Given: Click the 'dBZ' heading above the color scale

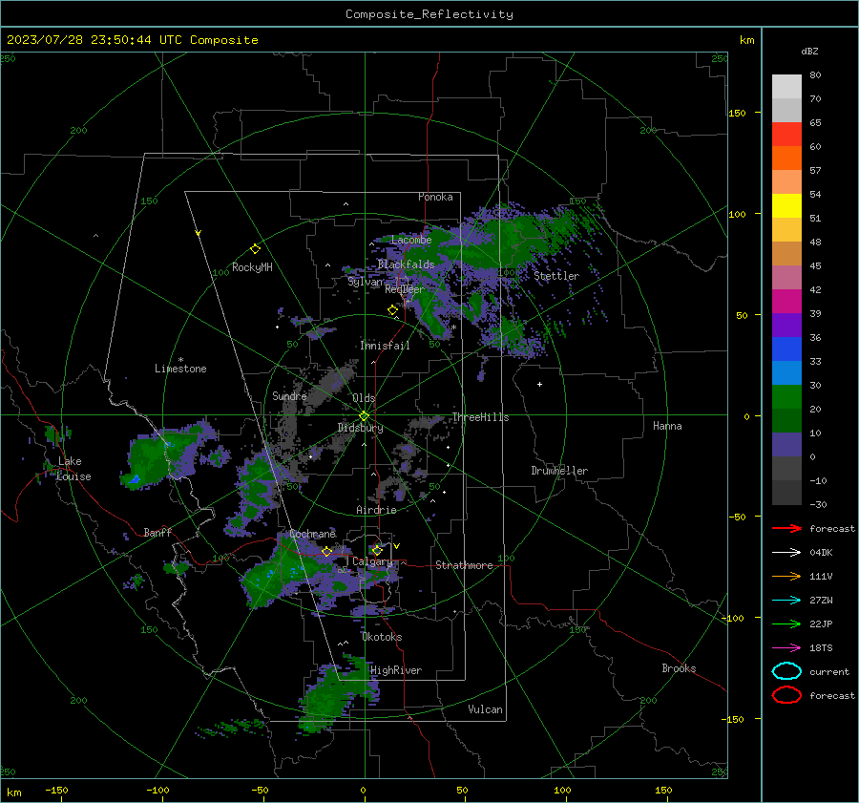Looking at the screenshot, I should pyautogui.click(x=809, y=51).
